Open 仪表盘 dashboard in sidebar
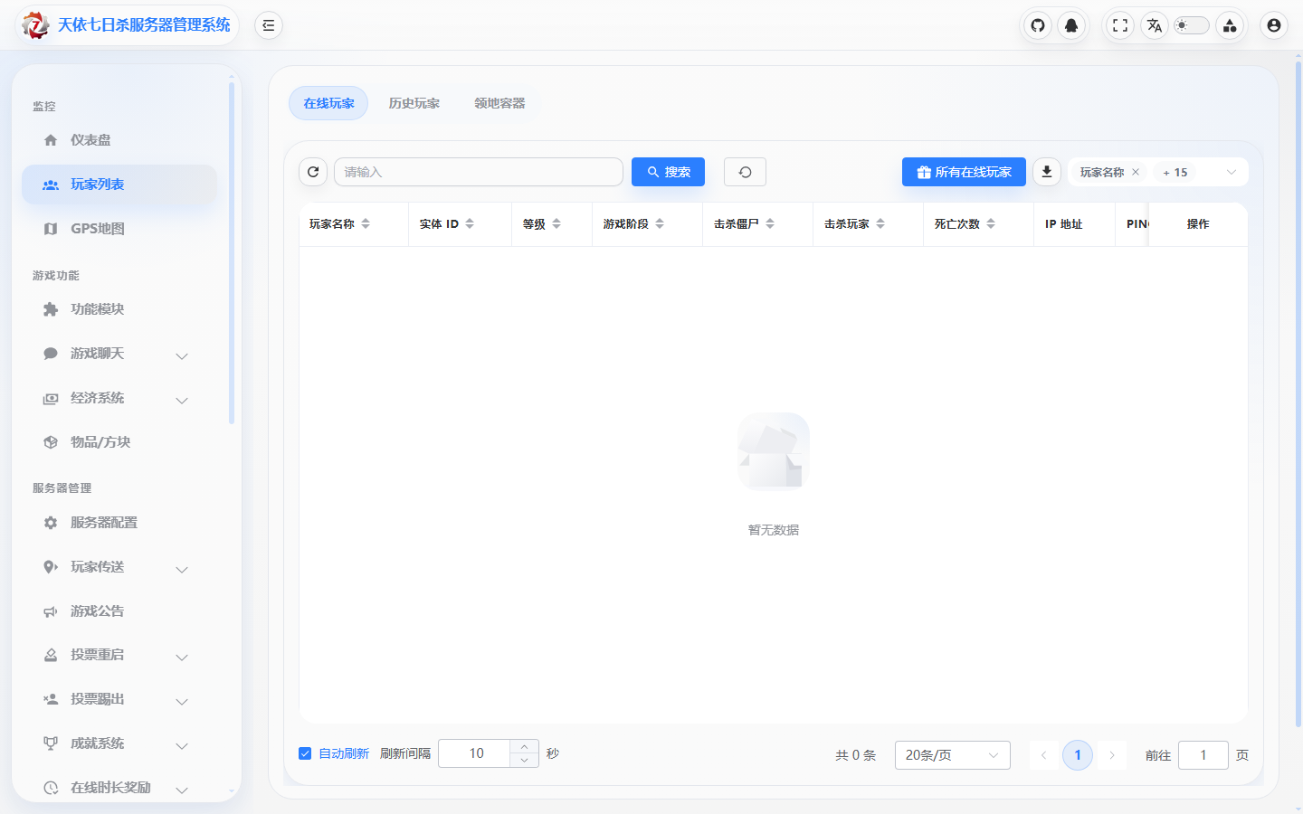This screenshot has width=1303, height=814. tap(119, 140)
